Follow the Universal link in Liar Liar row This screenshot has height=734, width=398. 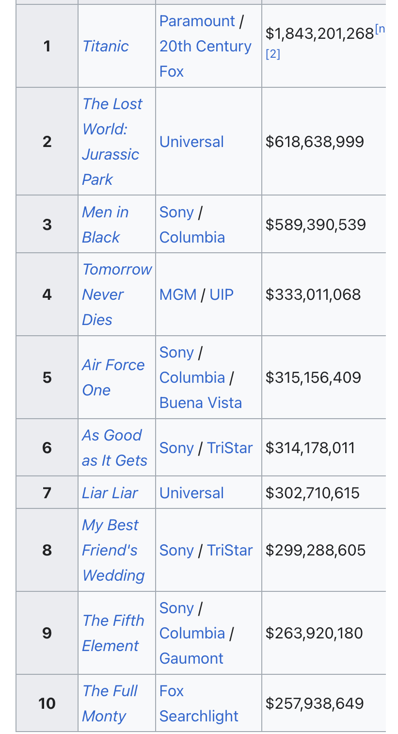191,493
